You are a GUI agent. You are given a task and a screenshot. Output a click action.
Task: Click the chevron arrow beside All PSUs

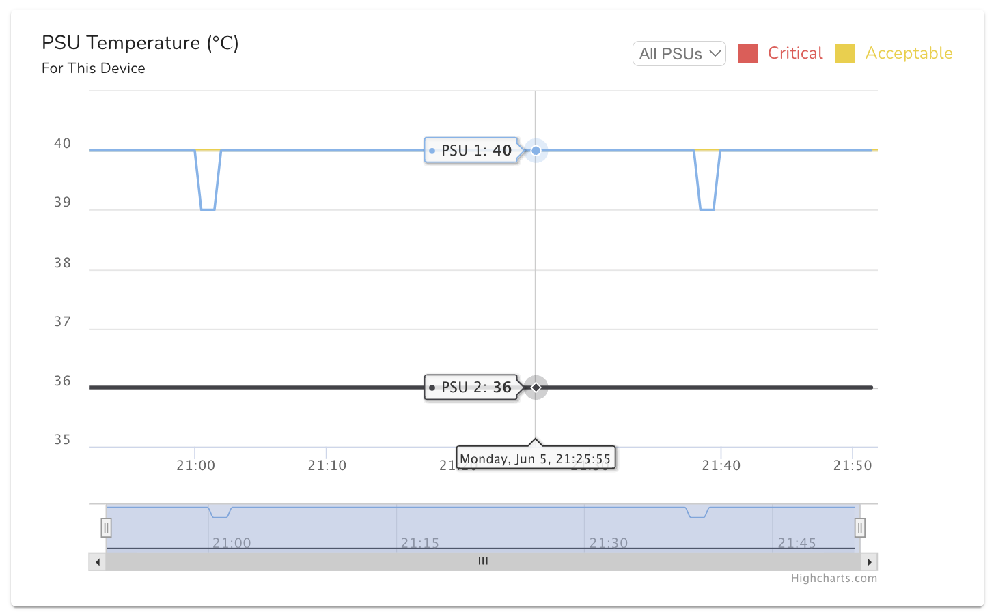[x=715, y=53]
